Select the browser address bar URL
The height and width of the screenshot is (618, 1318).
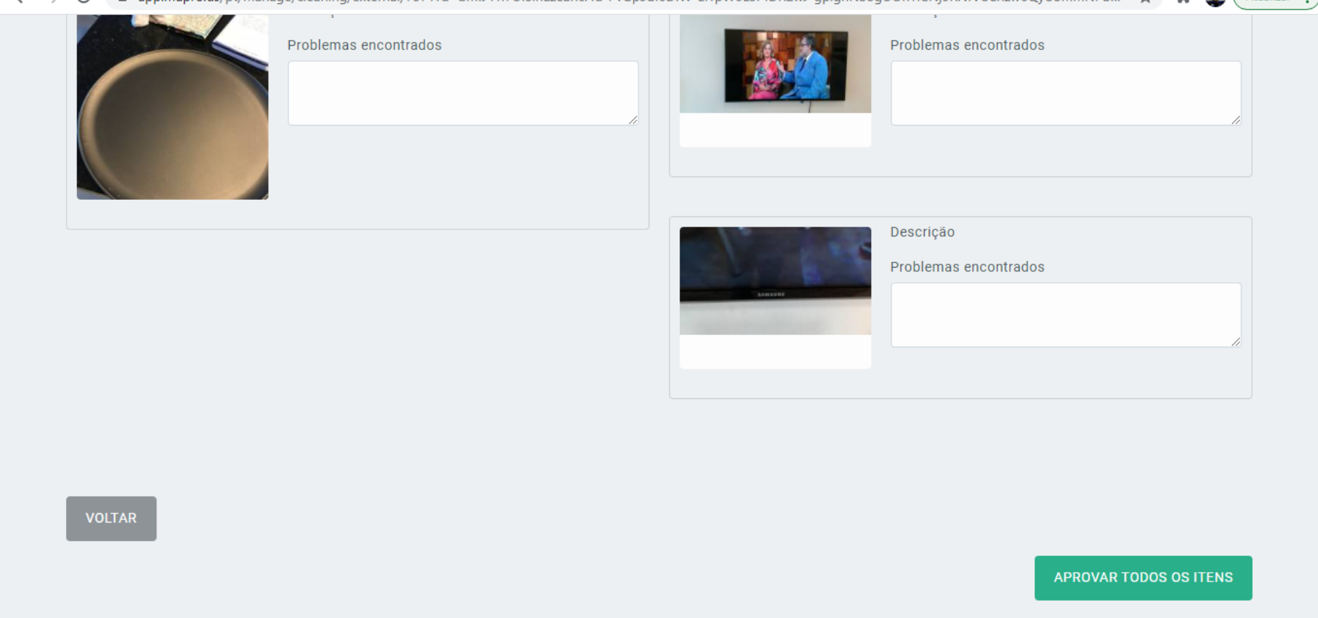click(x=618, y=2)
